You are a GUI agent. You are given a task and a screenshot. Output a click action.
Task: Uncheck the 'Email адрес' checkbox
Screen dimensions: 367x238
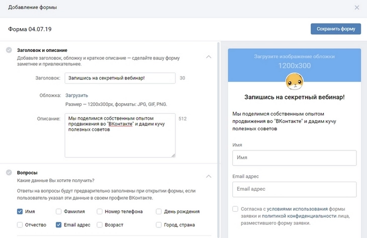[x=58, y=225]
